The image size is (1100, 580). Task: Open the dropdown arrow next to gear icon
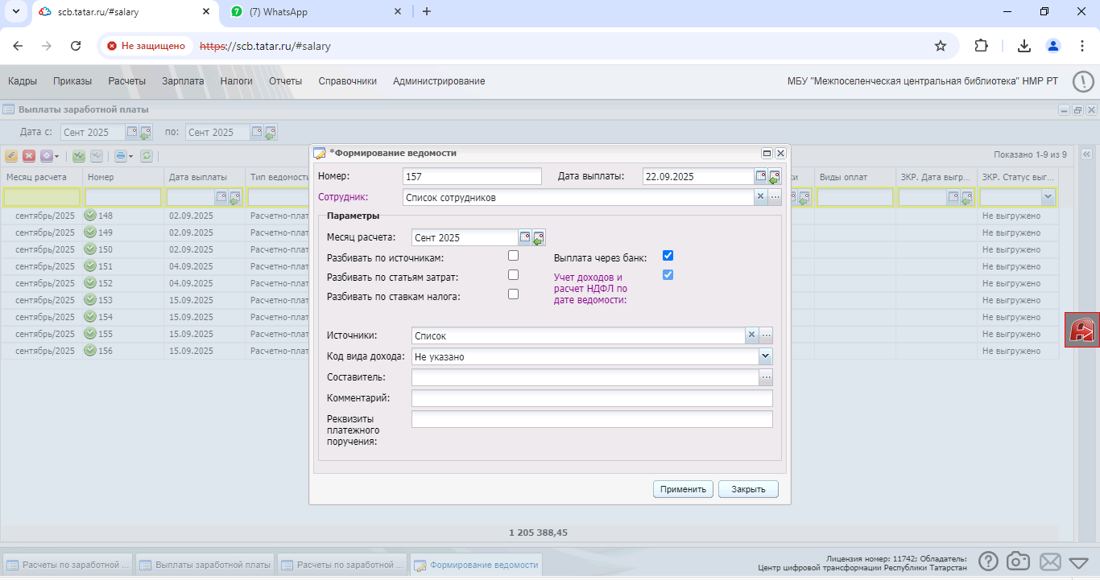tap(56, 156)
